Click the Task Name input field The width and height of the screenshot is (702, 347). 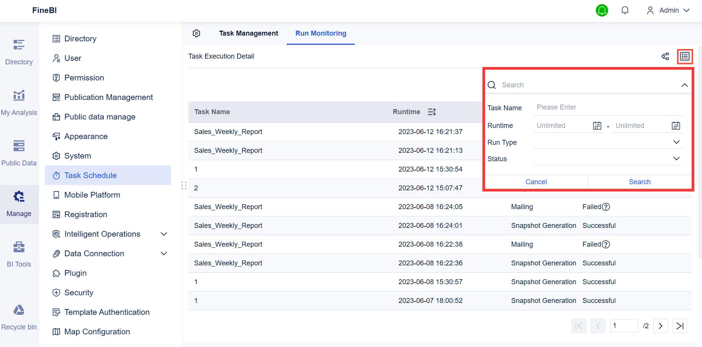pyautogui.click(x=608, y=107)
